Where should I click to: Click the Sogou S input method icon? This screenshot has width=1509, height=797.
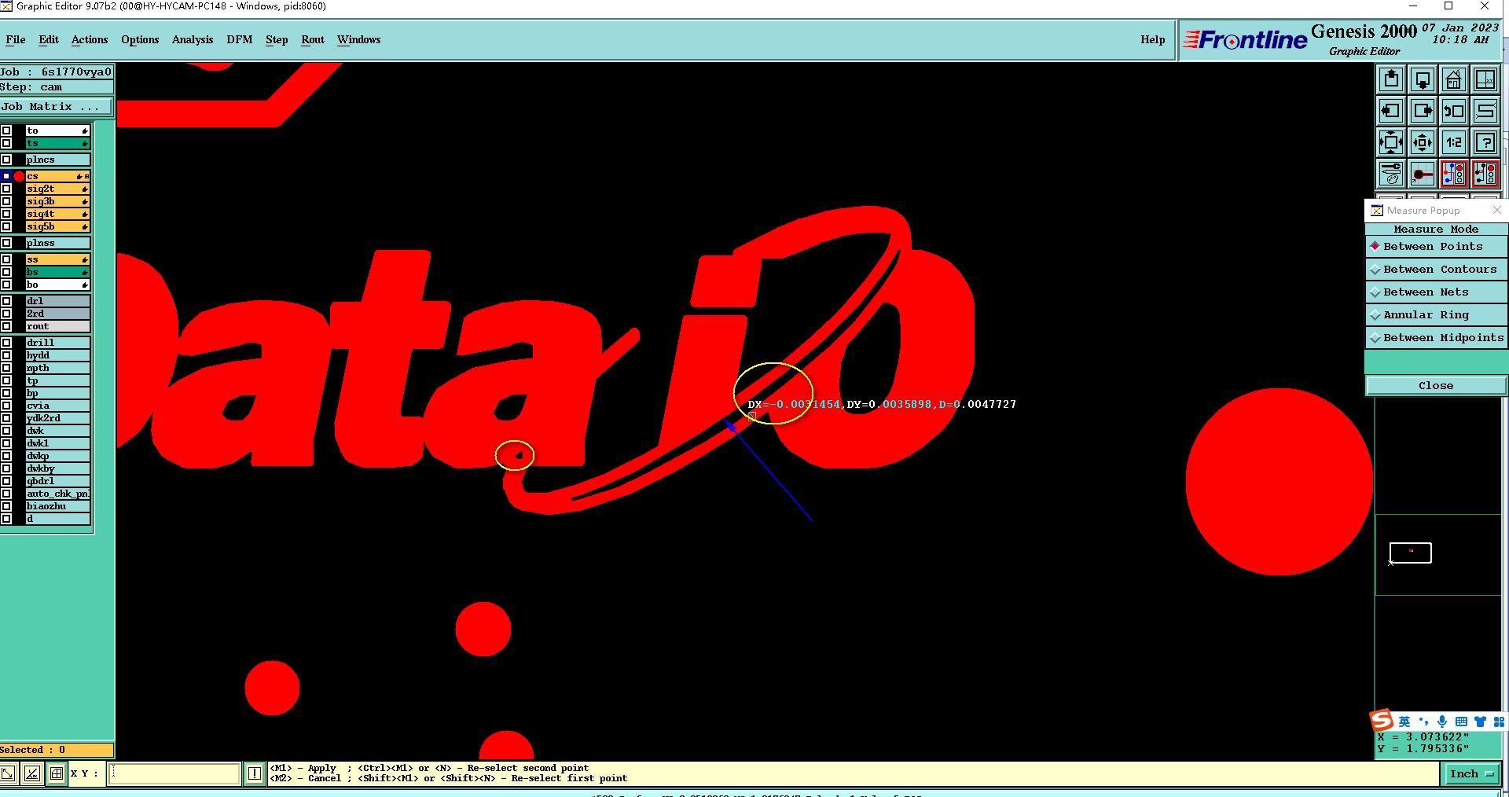(1382, 721)
